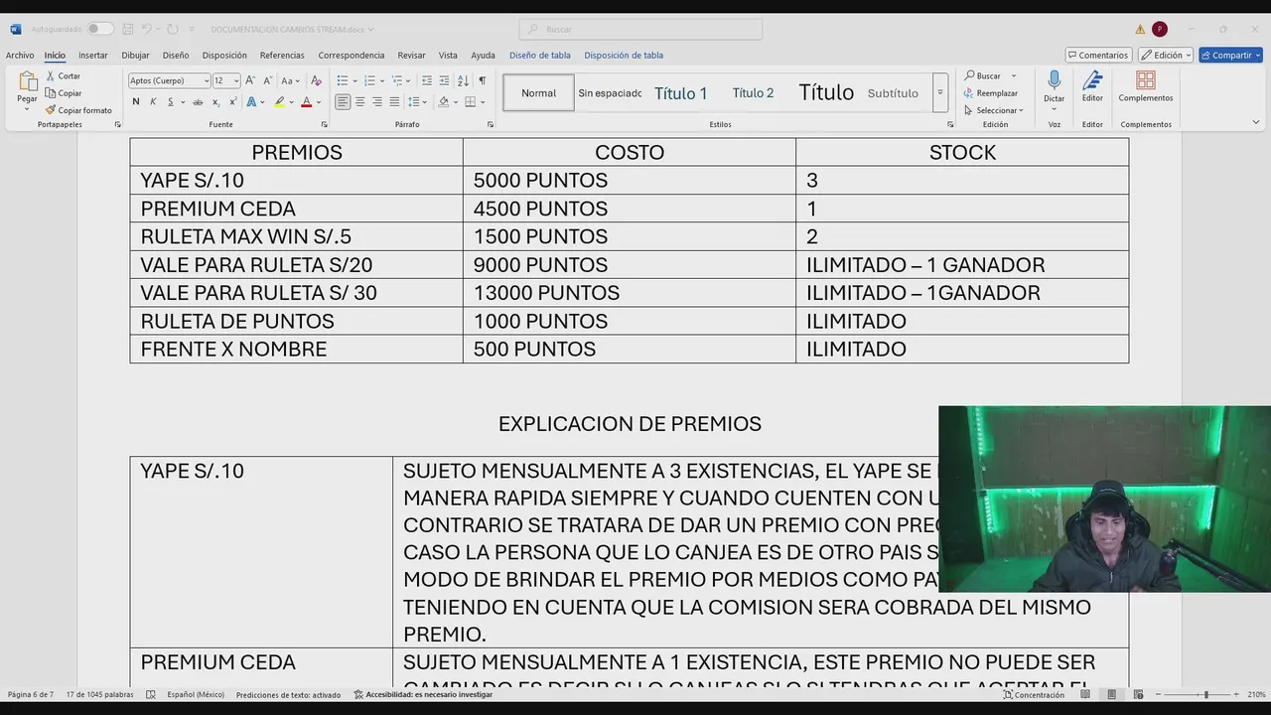Decrease font size with the A-down icon
The width and height of the screenshot is (1271, 715).
[x=266, y=80]
